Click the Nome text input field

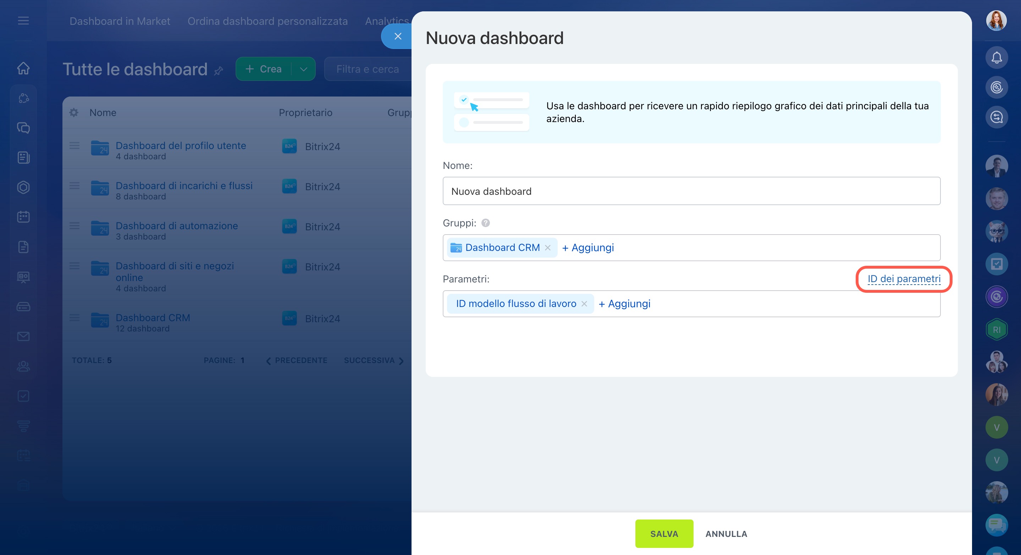[x=691, y=191]
